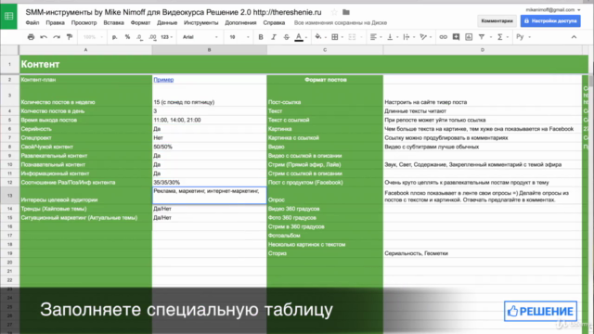Image resolution: width=594 pixels, height=334 pixels.
Task: Increase decimal places with the .00 button
Action: [x=152, y=37]
